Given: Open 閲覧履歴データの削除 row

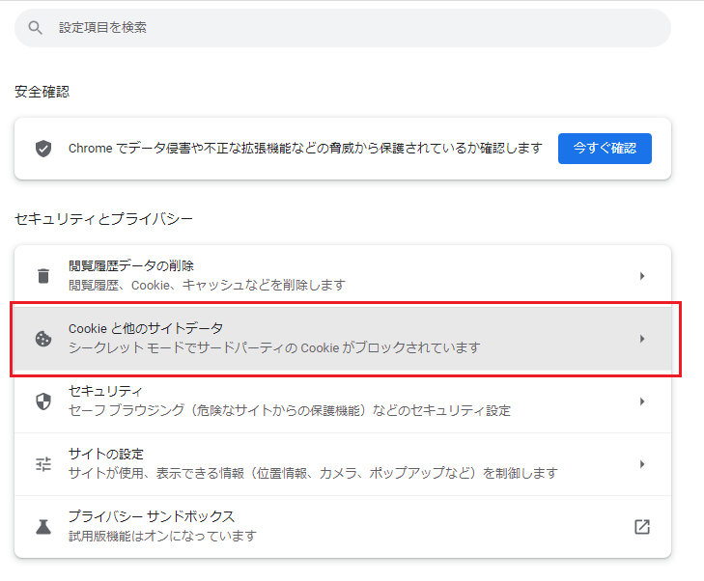Looking at the screenshot, I should point(343,276).
